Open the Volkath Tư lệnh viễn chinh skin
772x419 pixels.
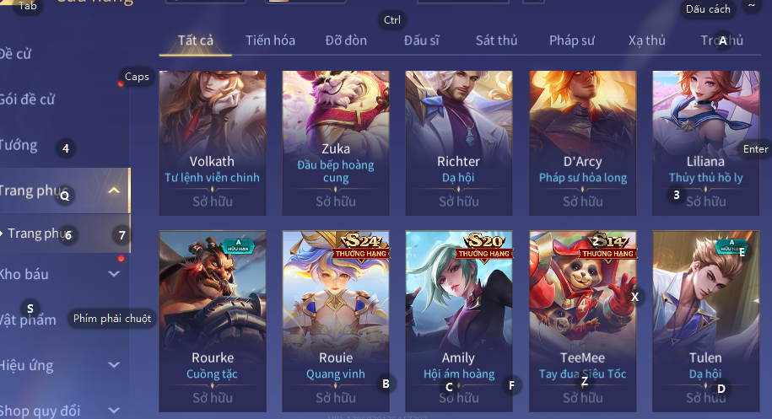213,143
